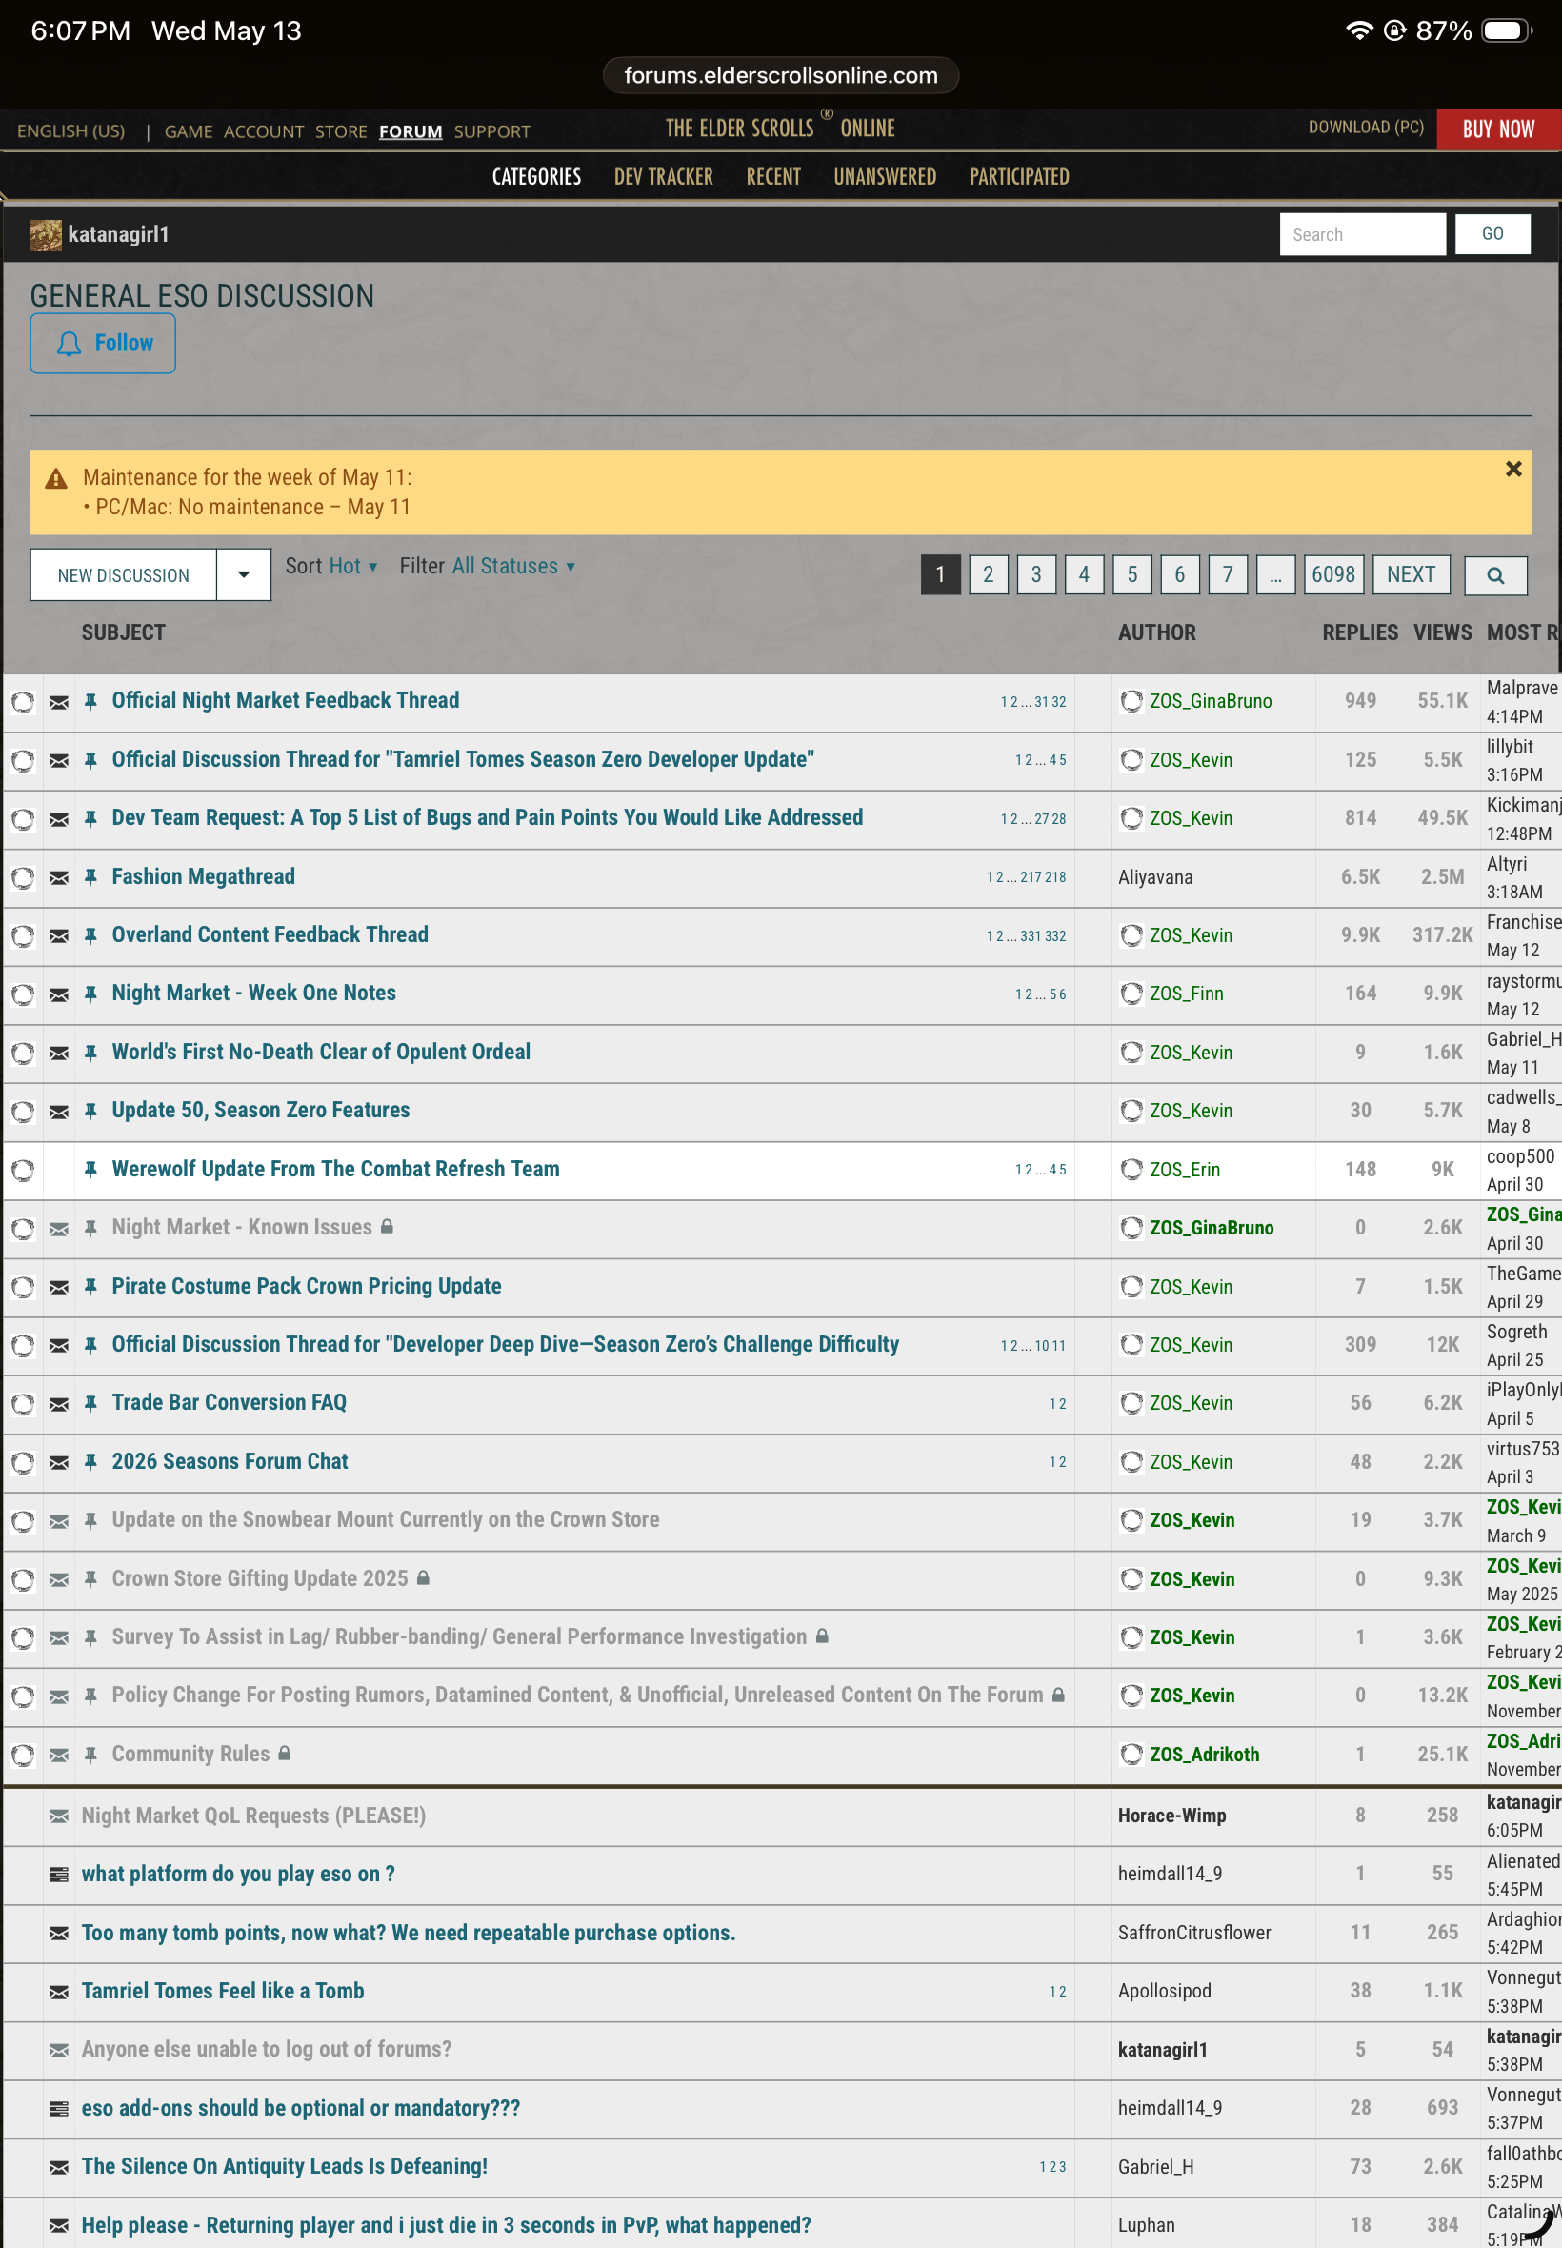
Task: Click pin icon beside 2026 Seasons Forum Chat
Action: pyautogui.click(x=90, y=1462)
